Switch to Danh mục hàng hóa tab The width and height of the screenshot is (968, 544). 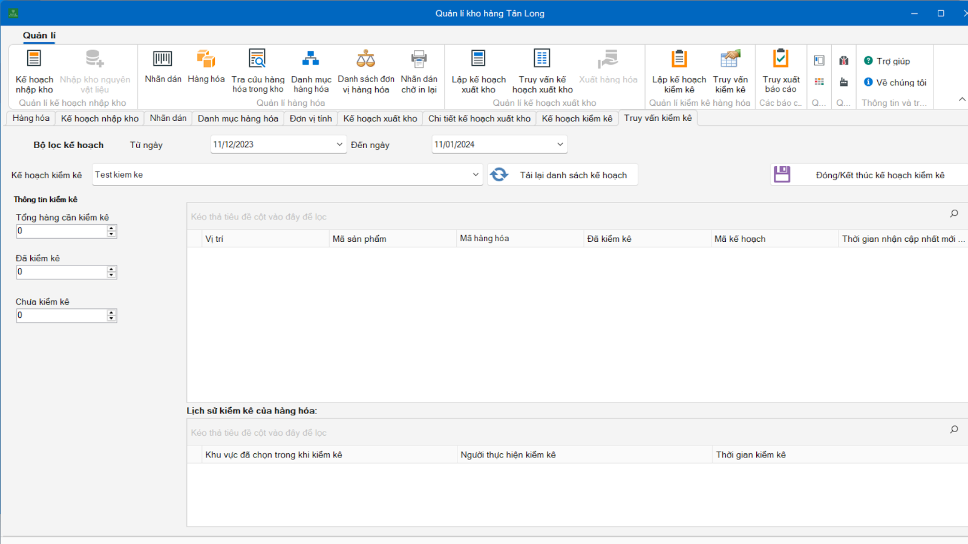(x=238, y=118)
